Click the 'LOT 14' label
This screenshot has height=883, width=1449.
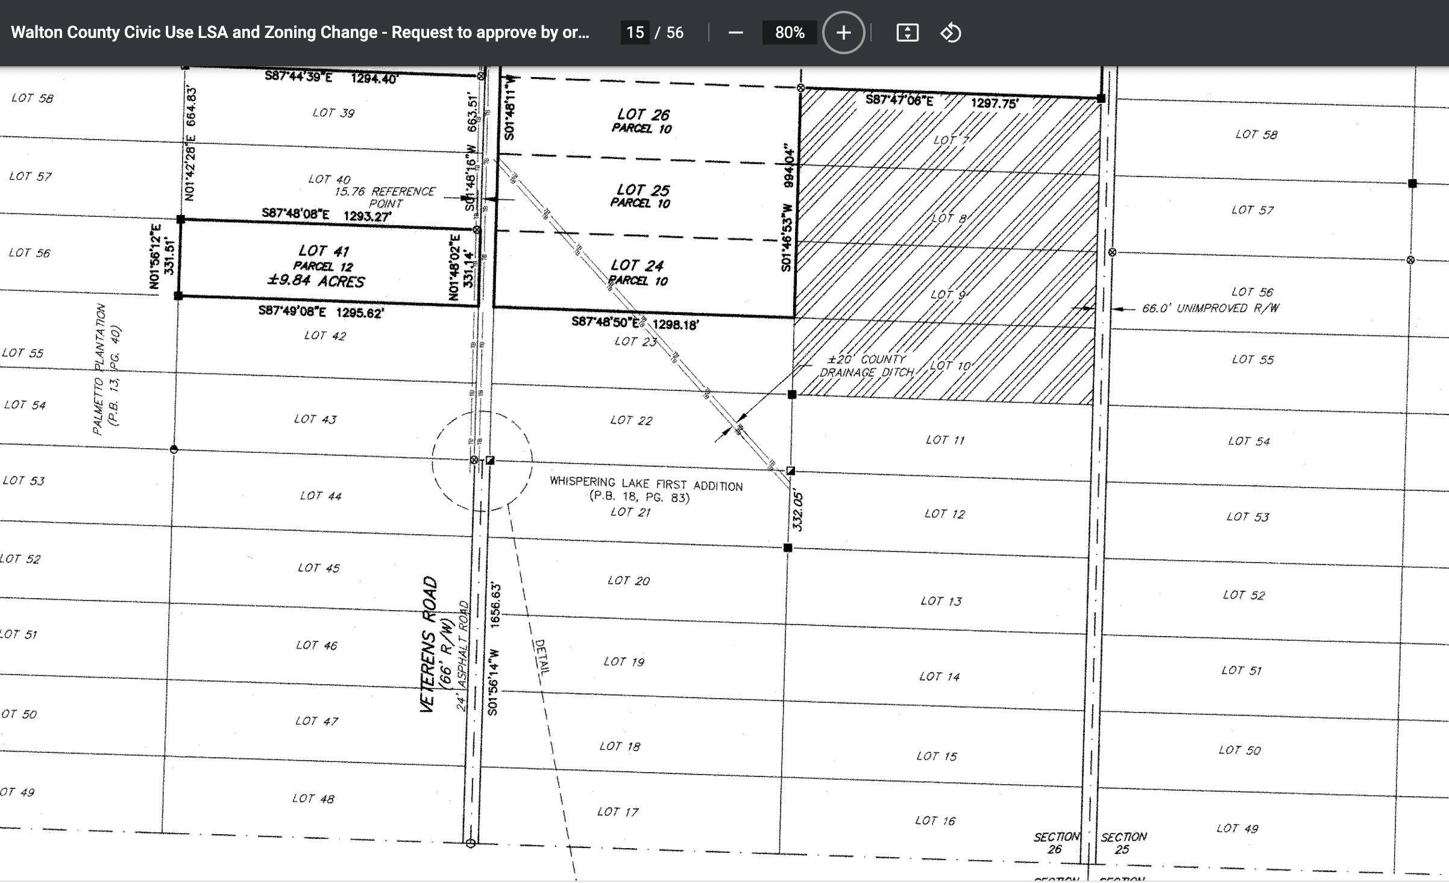point(940,676)
